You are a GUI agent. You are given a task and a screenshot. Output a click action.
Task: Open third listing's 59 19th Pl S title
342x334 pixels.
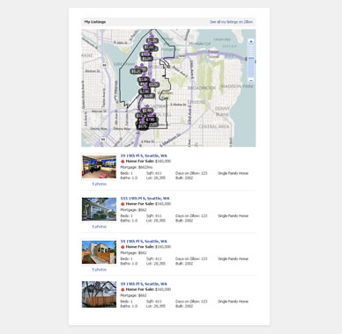(x=144, y=242)
